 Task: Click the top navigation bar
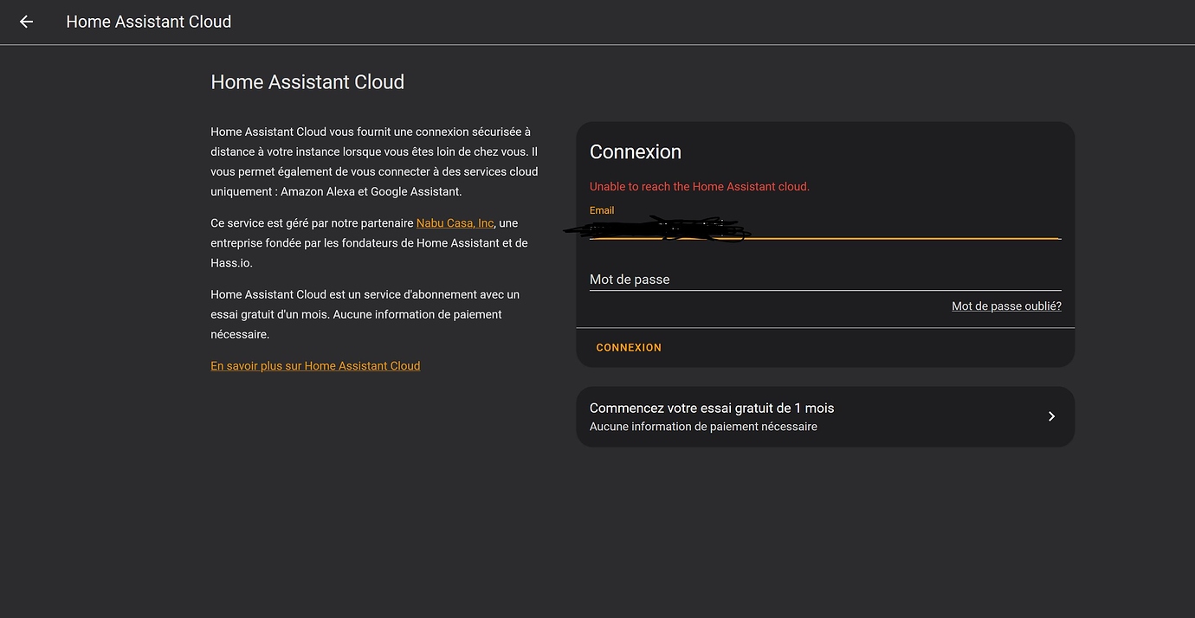pos(597,22)
